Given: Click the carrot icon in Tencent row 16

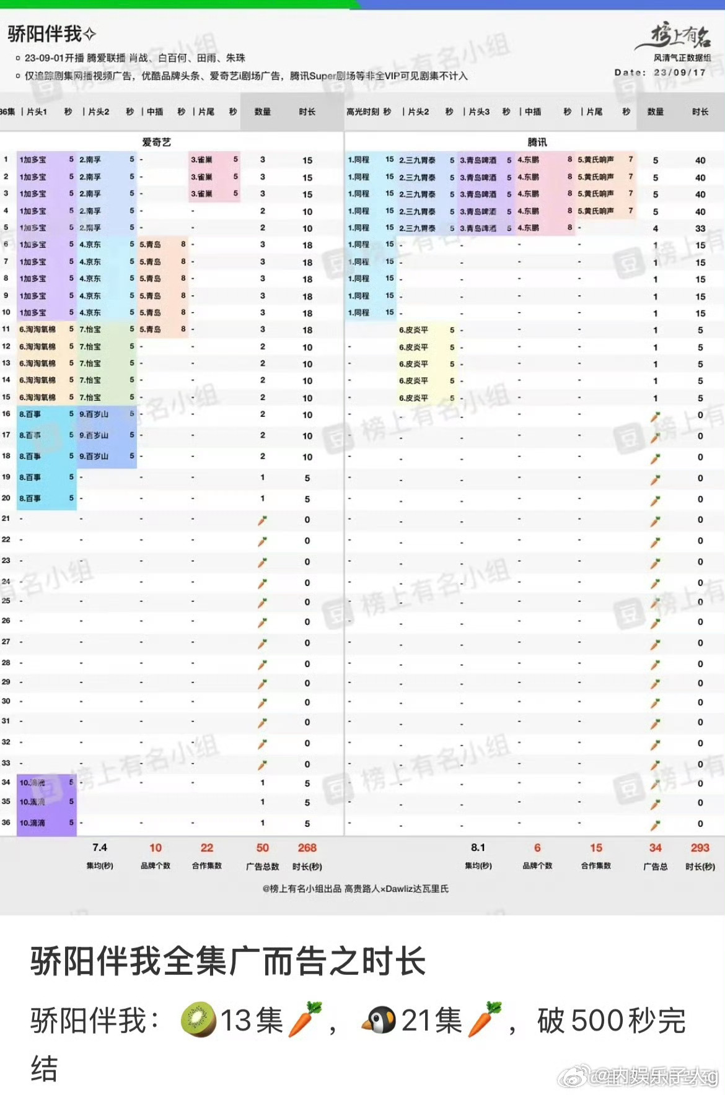Looking at the screenshot, I should click(x=655, y=417).
